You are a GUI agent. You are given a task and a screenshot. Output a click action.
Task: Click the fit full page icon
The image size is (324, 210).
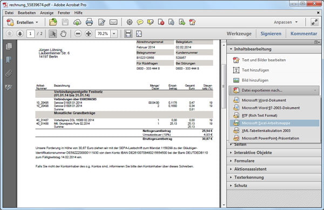[139, 33]
